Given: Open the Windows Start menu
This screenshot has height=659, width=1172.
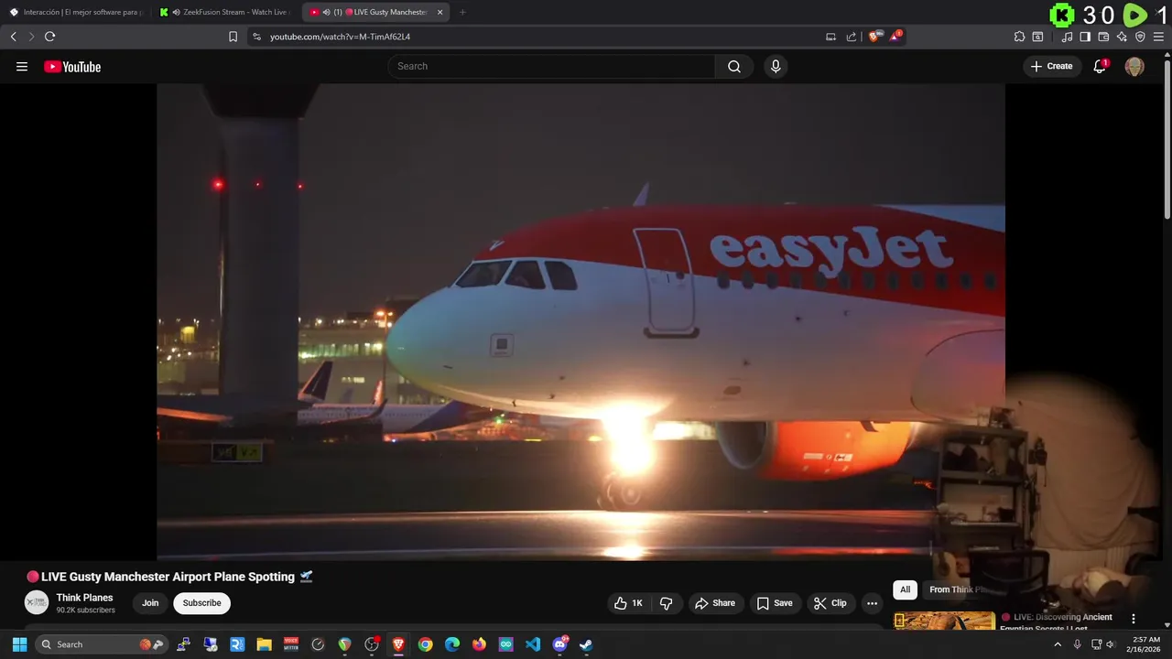Looking at the screenshot, I should click(x=19, y=644).
